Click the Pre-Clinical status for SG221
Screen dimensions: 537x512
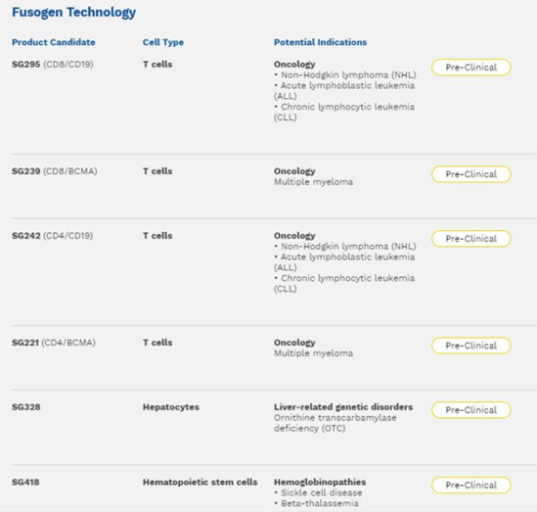click(471, 346)
